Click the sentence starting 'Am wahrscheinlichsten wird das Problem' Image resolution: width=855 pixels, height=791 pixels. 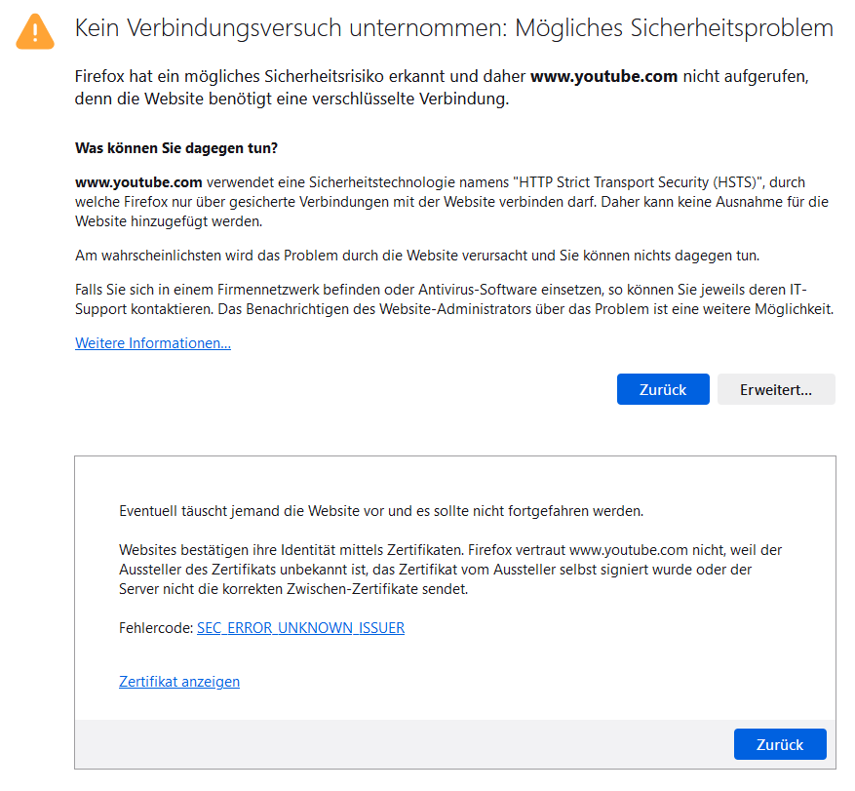coord(417,256)
